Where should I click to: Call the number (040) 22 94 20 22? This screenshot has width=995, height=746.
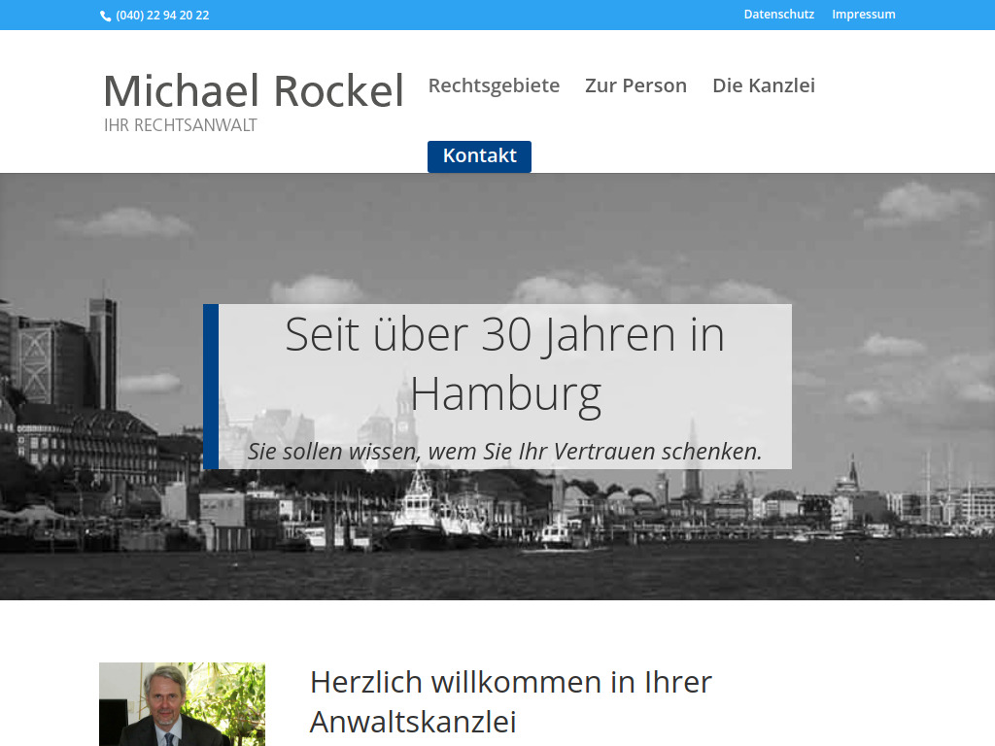[x=161, y=15]
